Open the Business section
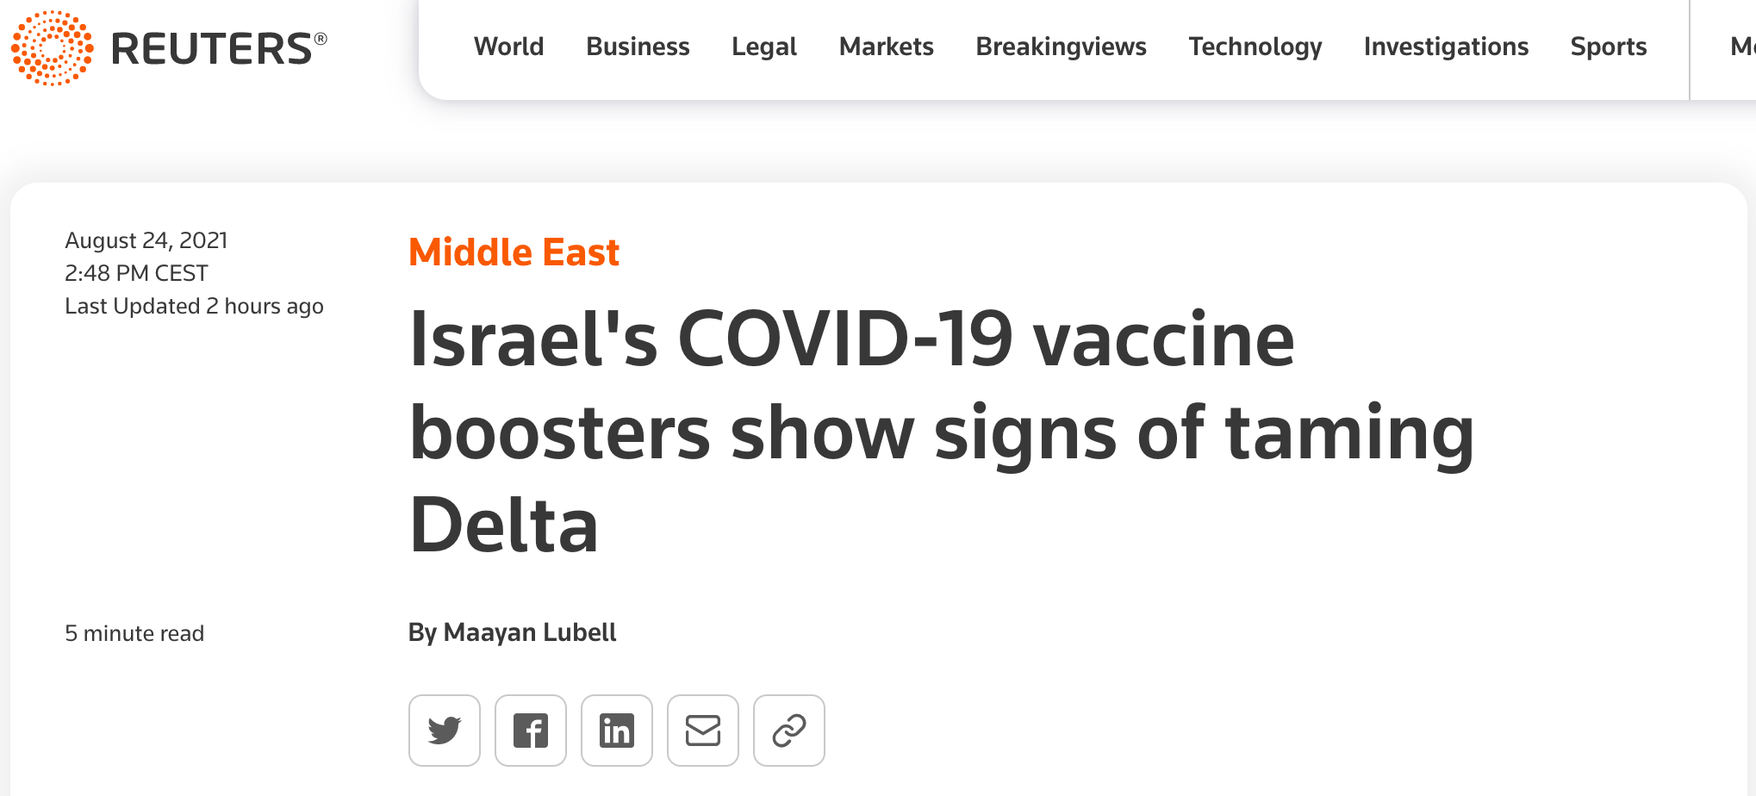This screenshot has width=1756, height=796. [x=638, y=47]
